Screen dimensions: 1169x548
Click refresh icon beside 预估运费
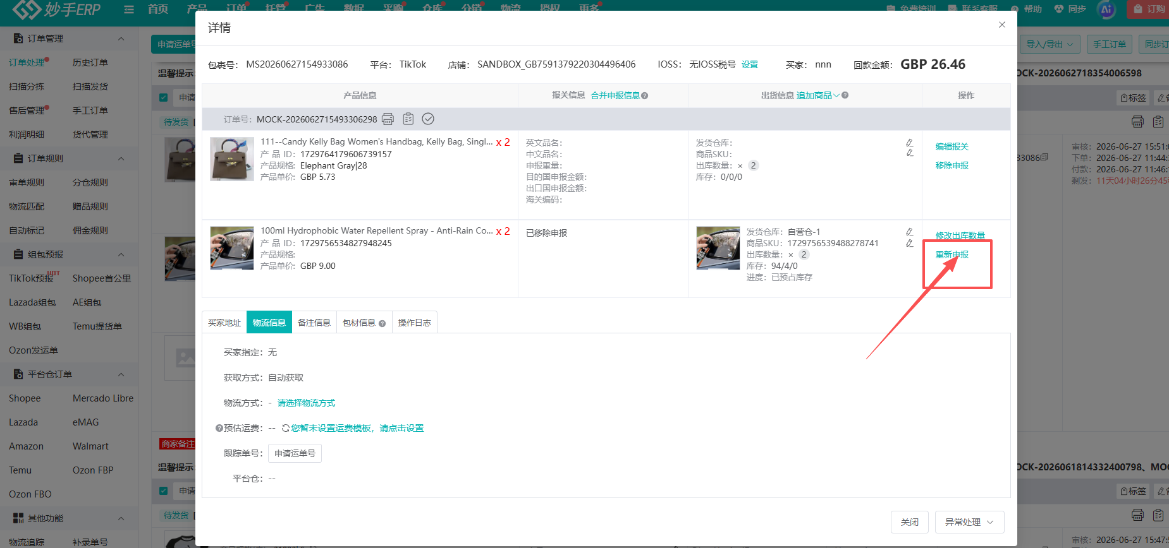[286, 428]
